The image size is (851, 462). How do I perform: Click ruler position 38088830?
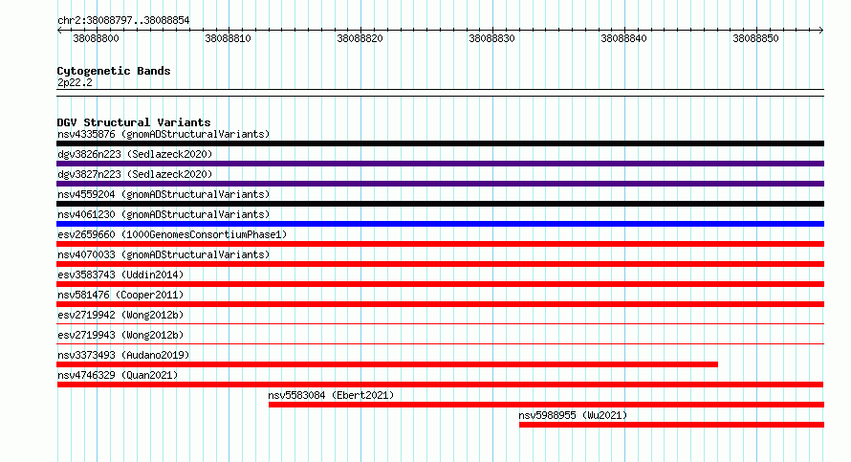pyautogui.click(x=491, y=38)
